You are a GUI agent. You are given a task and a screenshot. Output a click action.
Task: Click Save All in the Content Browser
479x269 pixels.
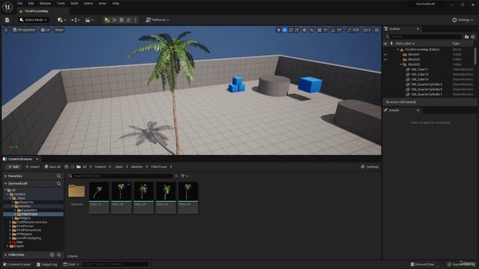(52, 167)
